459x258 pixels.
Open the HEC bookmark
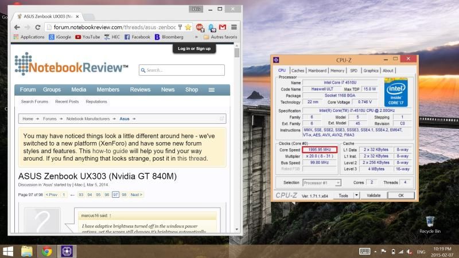click(112, 37)
